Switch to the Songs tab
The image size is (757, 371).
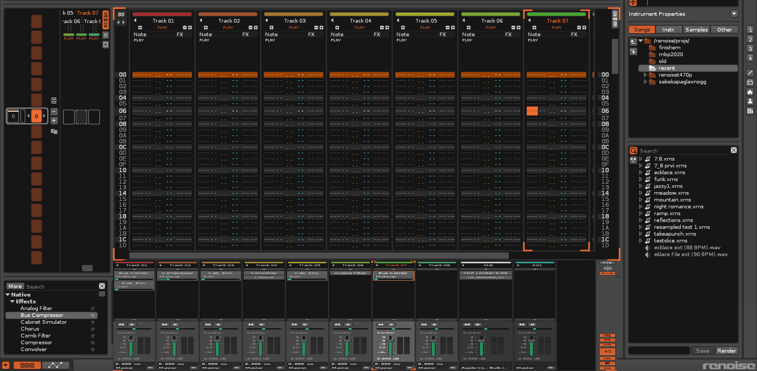(642, 30)
